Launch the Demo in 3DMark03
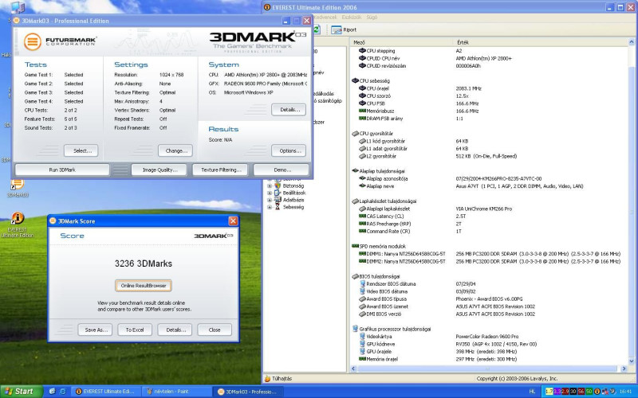The image size is (638, 398). click(282, 170)
